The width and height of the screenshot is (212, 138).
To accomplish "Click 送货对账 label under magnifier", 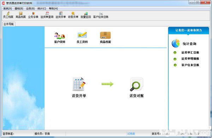I will (136, 96).
